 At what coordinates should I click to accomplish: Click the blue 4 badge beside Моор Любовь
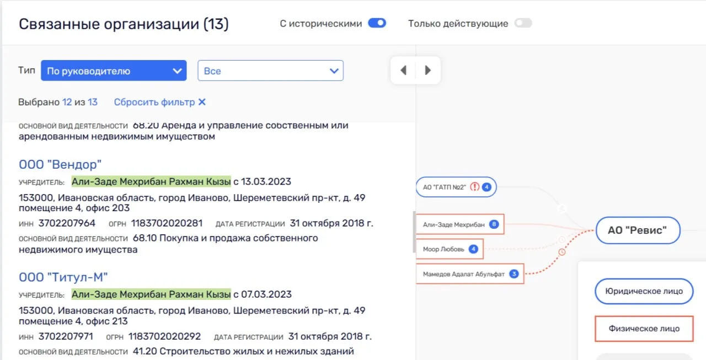tap(473, 249)
